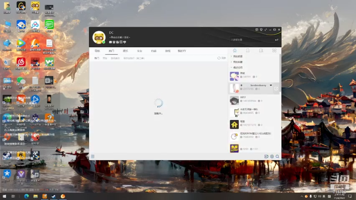Open the booboobunny channel entry

tap(254, 88)
